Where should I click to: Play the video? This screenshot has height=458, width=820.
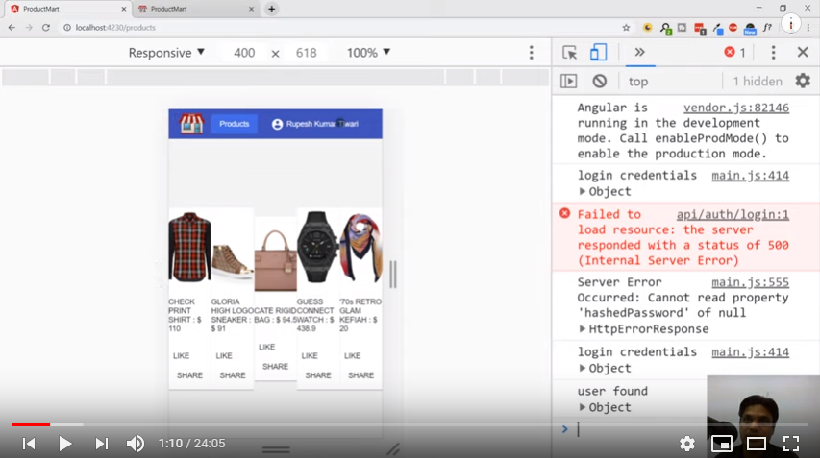tap(65, 444)
